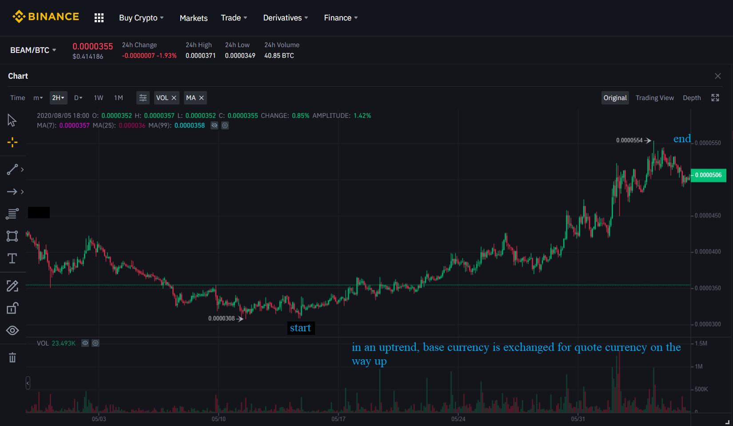Toggle visibility of all drawings (eye icon)
Viewport: 733px width, 426px height.
coord(12,330)
